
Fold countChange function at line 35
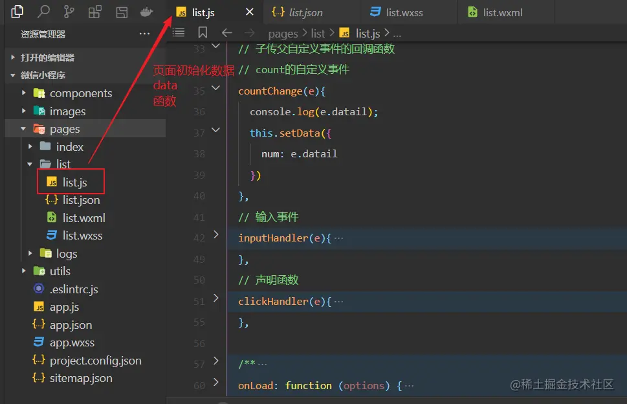[x=216, y=88]
